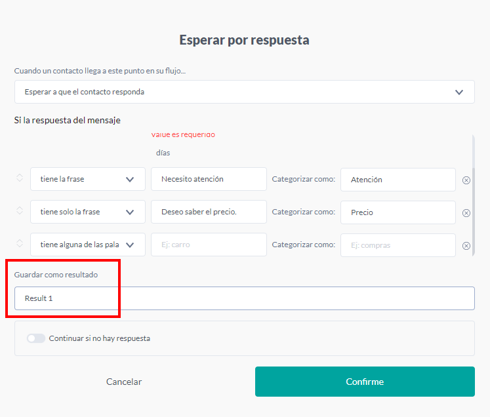Toggle 'Continuar si no hay respuesta' switch
Screen dimensions: 490x417
click(x=36, y=338)
